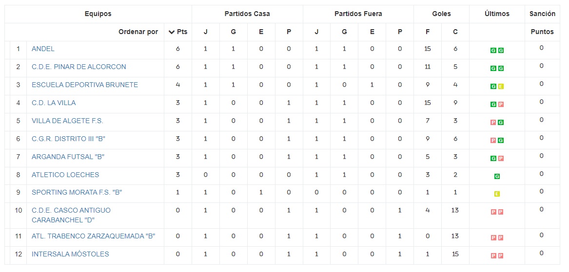569x272 pixels.
Task: Click the 'Últimos' column header
Action: pos(497,14)
